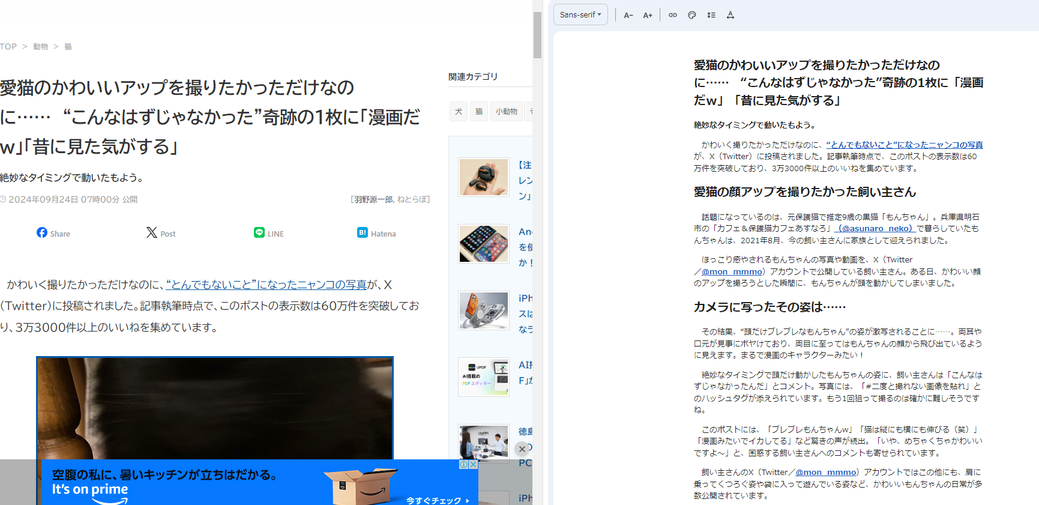
Task: Click heading カメラに写ったその姿……
Action: [x=769, y=307]
